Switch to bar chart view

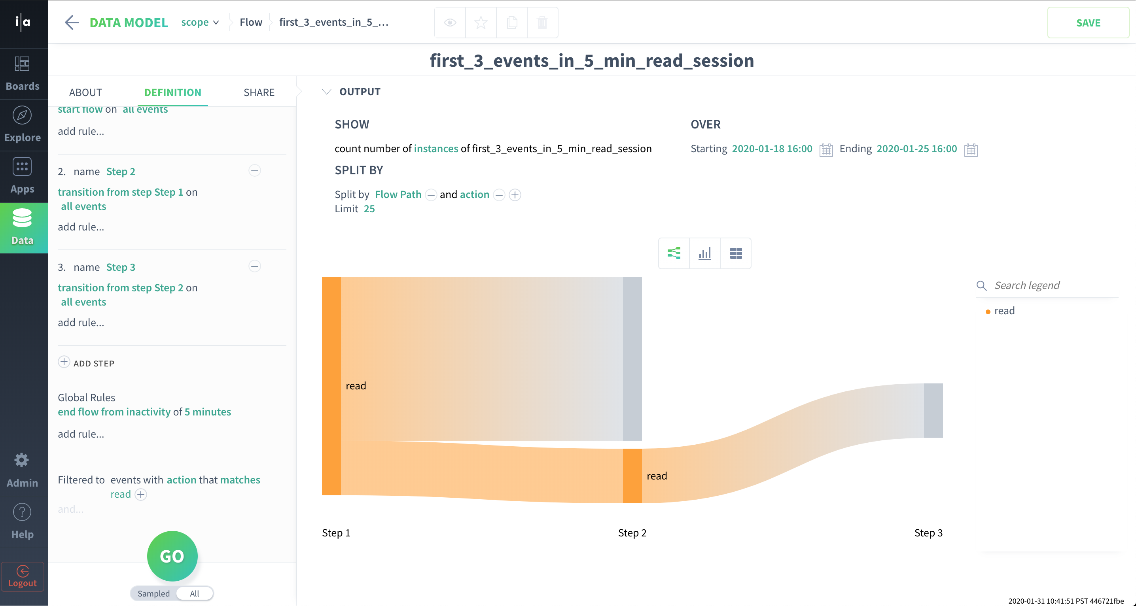point(704,253)
